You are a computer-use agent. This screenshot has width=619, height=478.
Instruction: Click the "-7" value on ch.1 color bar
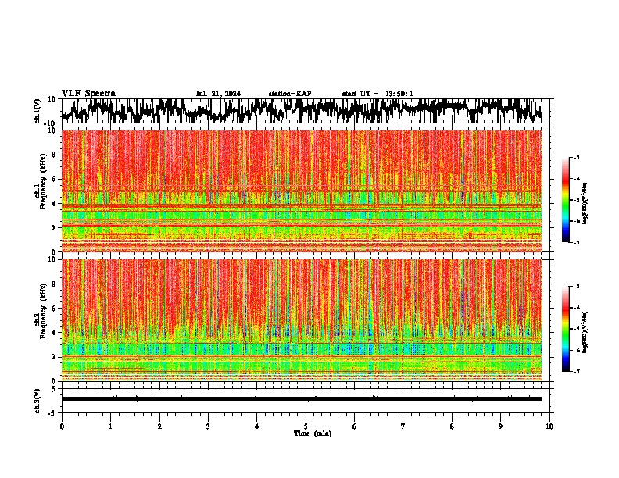pyautogui.click(x=576, y=242)
